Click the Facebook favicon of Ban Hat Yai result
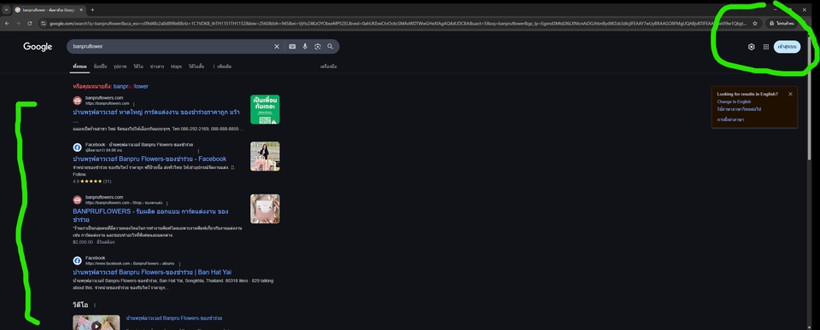820x330 pixels. (x=78, y=261)
